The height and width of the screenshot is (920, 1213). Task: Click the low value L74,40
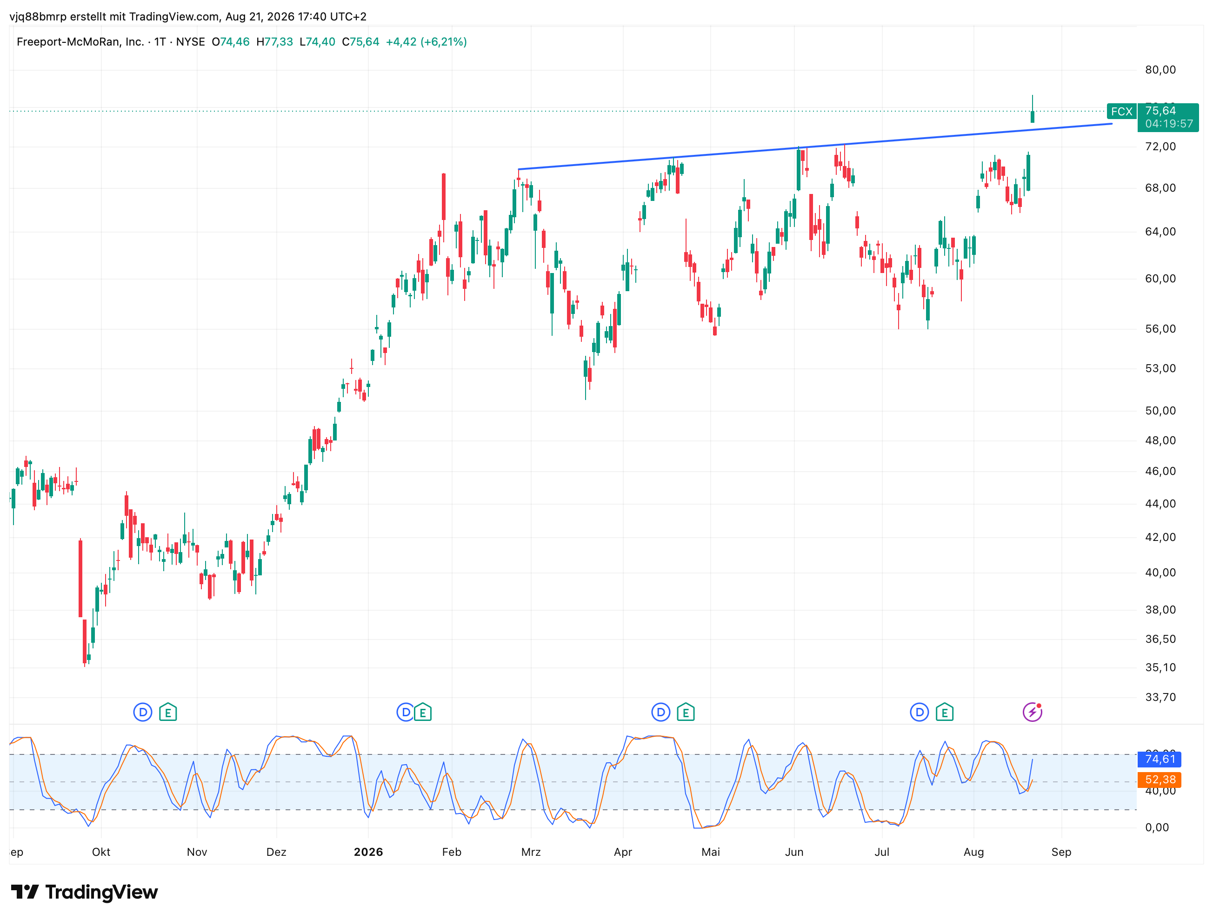pos(318,42)
